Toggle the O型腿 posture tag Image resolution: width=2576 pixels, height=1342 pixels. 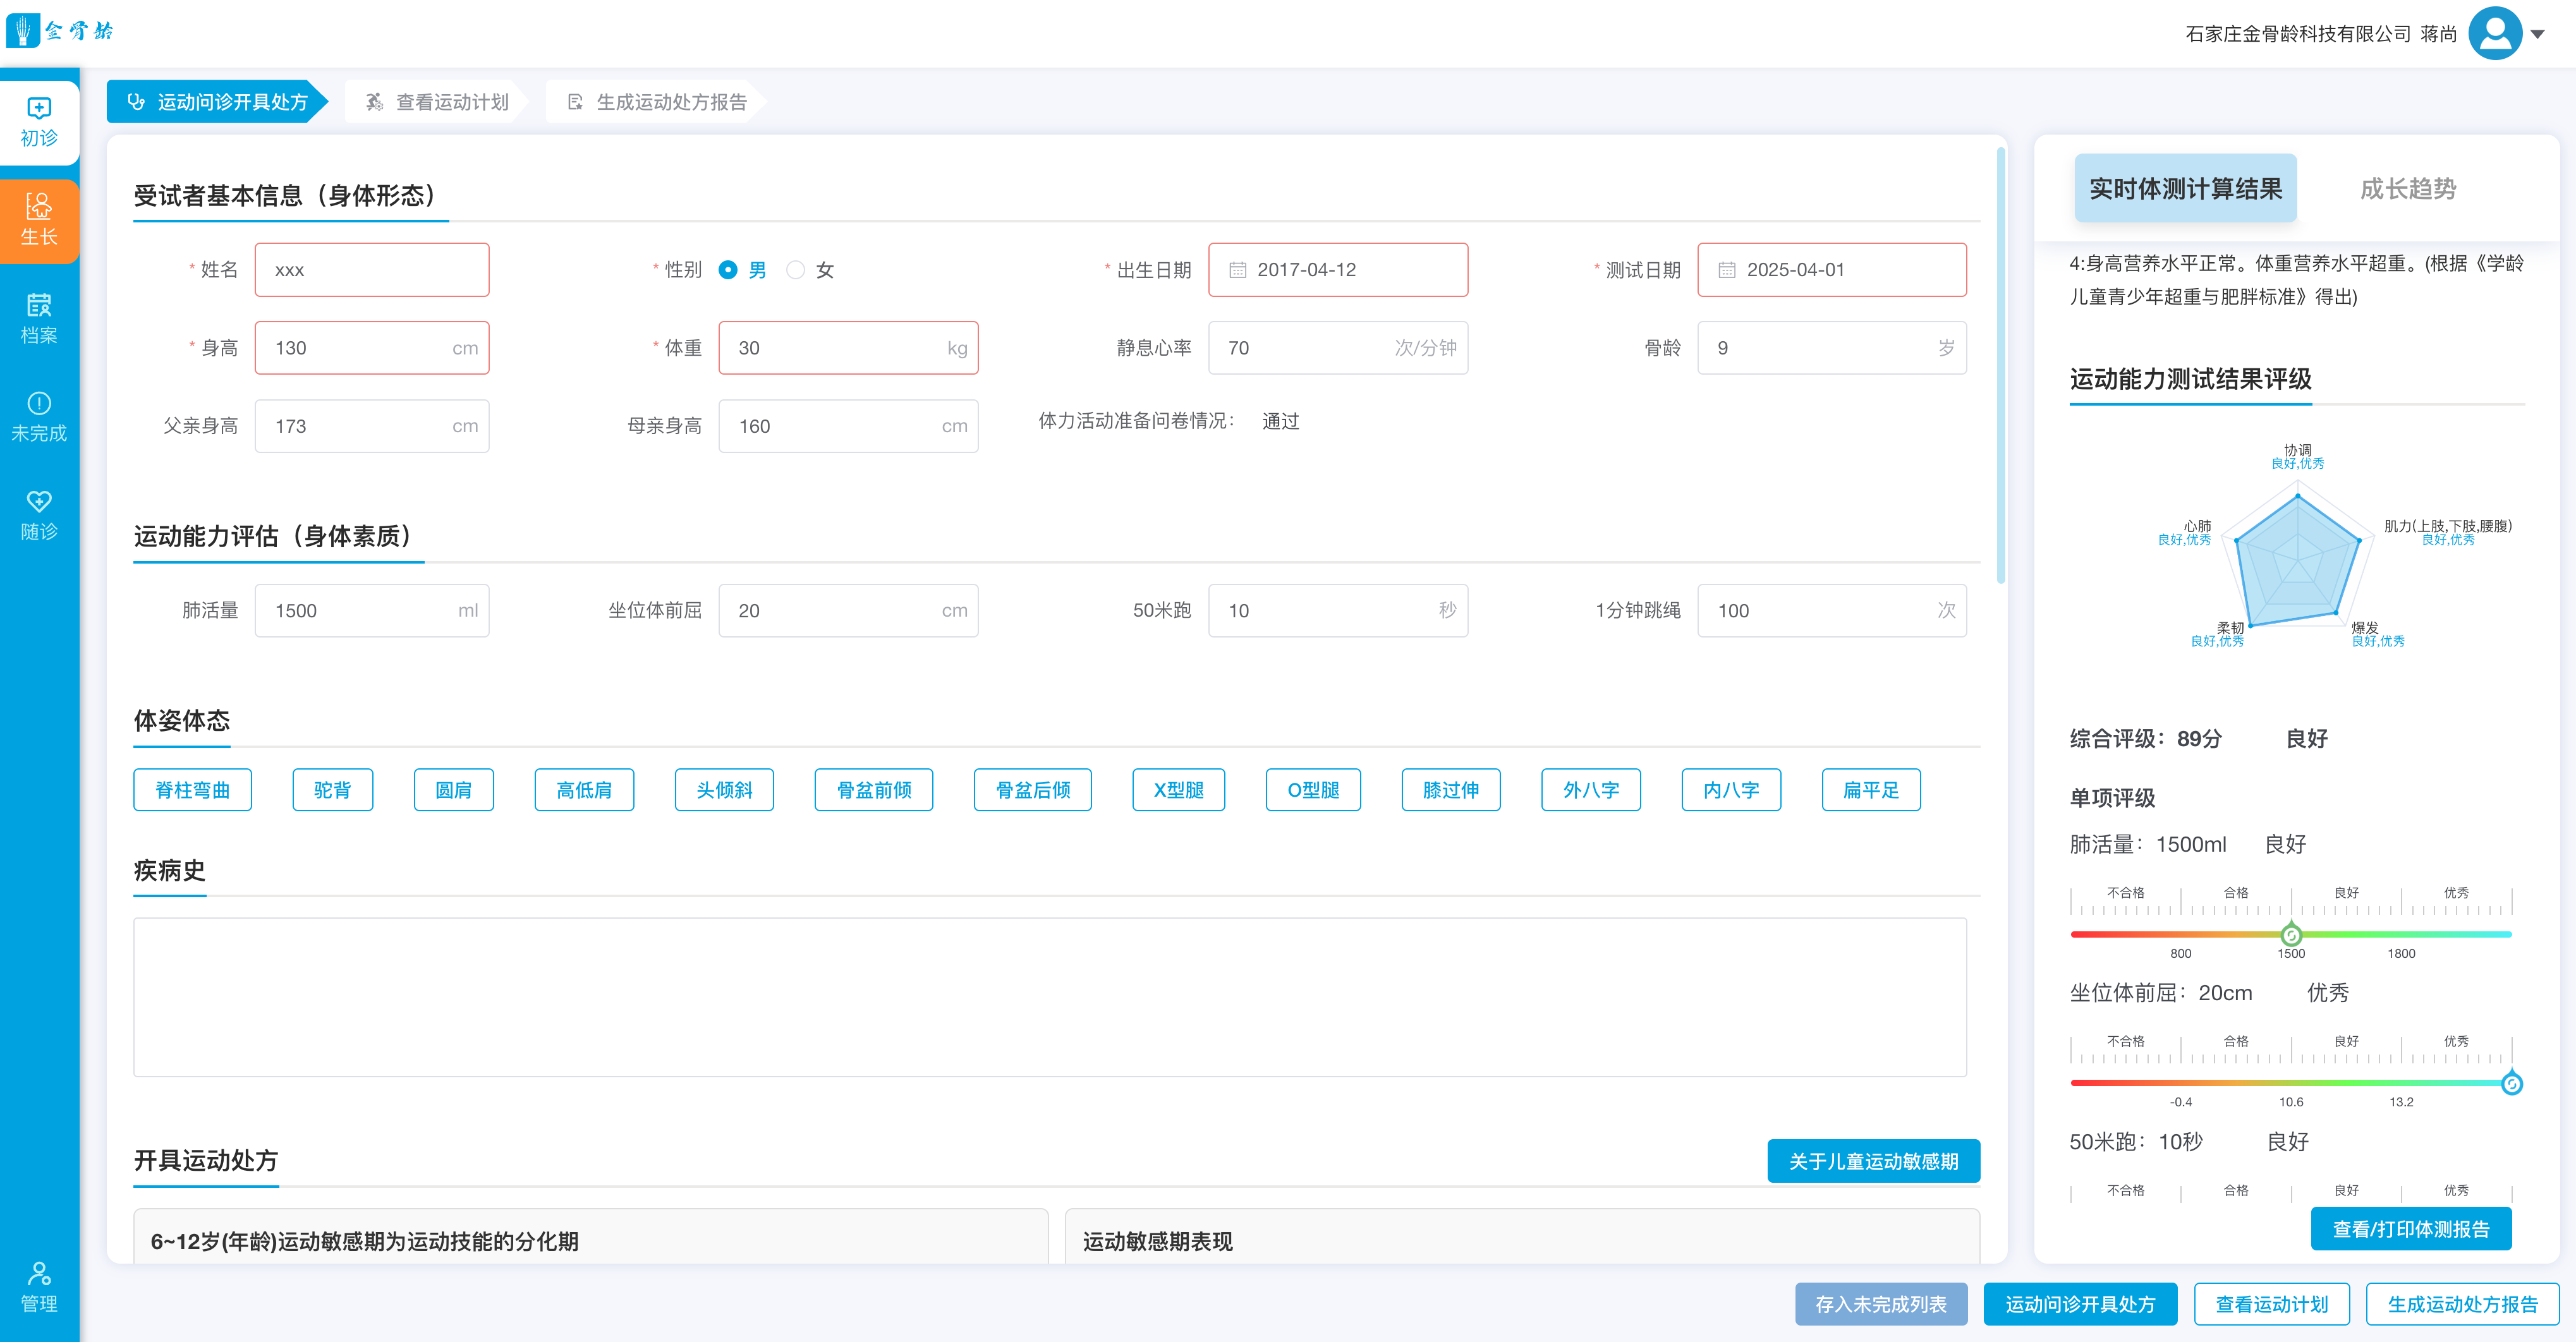[x=1313, y=790]
